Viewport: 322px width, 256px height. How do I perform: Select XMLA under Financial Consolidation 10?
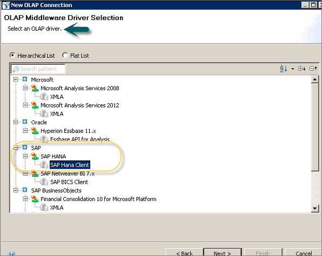coord(57,207)
